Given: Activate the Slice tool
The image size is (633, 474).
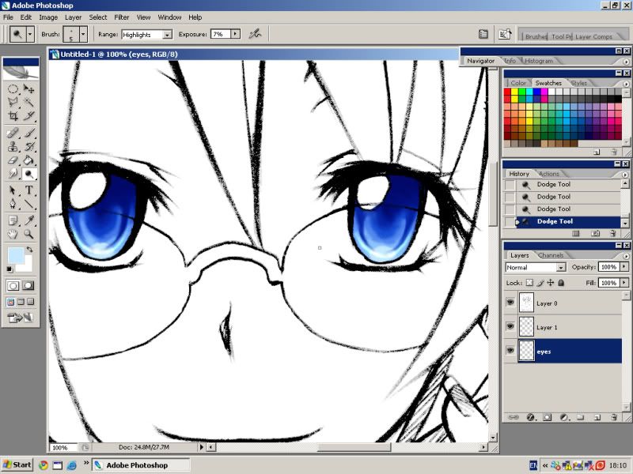Looking at the screenshot, I should [x=28, y=116].
